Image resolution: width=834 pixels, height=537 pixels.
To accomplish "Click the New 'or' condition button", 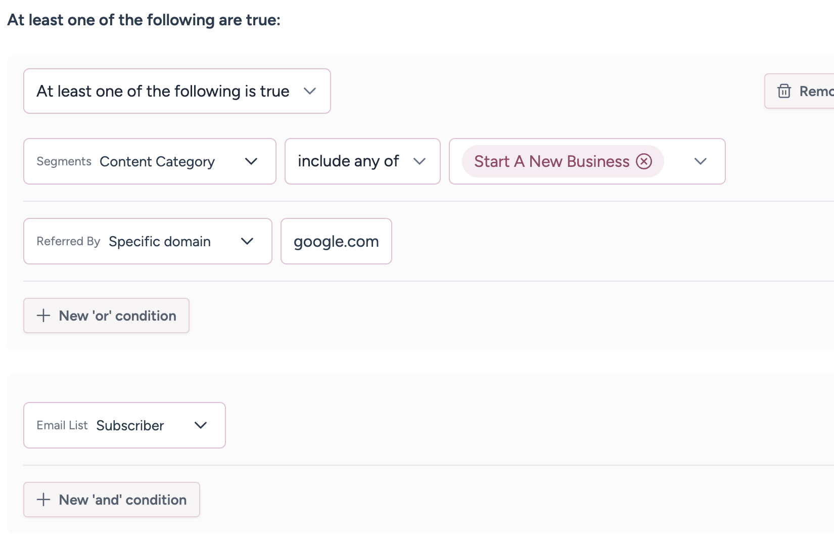I will (117, 316).
